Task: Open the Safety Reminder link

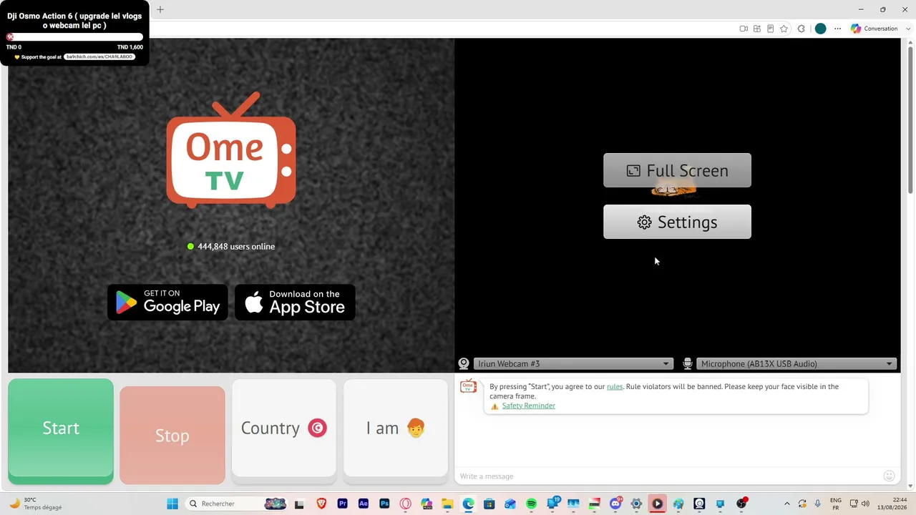Action: (528, 406)
